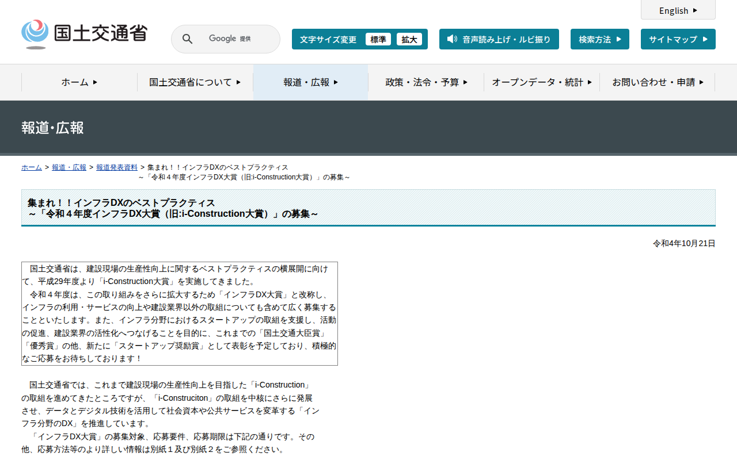Image resolution: width=737 pixels, height=460 pixels.
Task: Open お問い合わせ・申請 menu
Action: 658,82
